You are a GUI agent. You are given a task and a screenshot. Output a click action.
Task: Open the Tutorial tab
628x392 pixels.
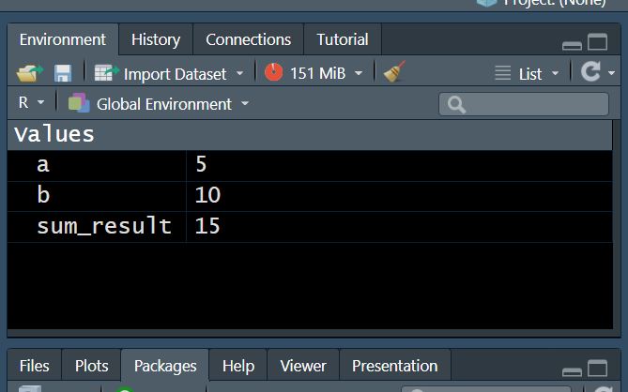tap(343, 39)
